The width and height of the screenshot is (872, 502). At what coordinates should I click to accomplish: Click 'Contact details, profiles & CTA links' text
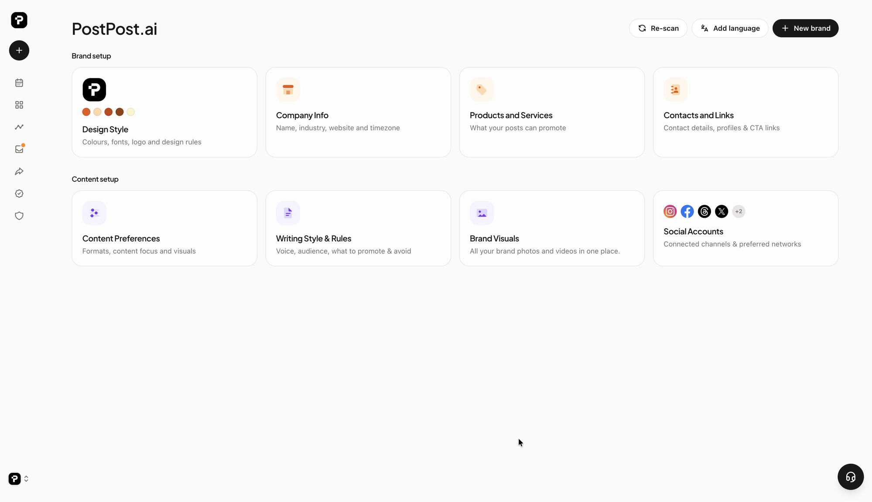[x=722, y=128]
